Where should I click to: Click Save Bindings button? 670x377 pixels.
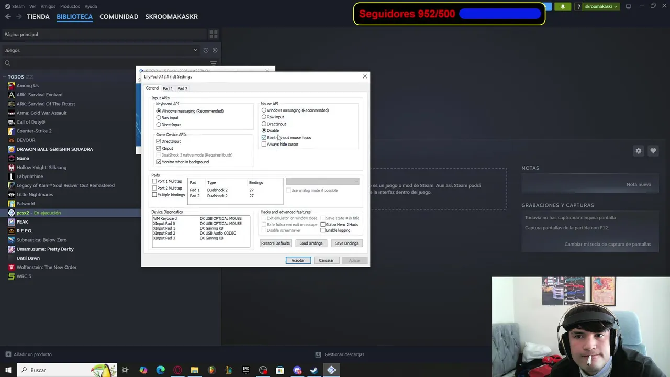(x=347, y=243)
